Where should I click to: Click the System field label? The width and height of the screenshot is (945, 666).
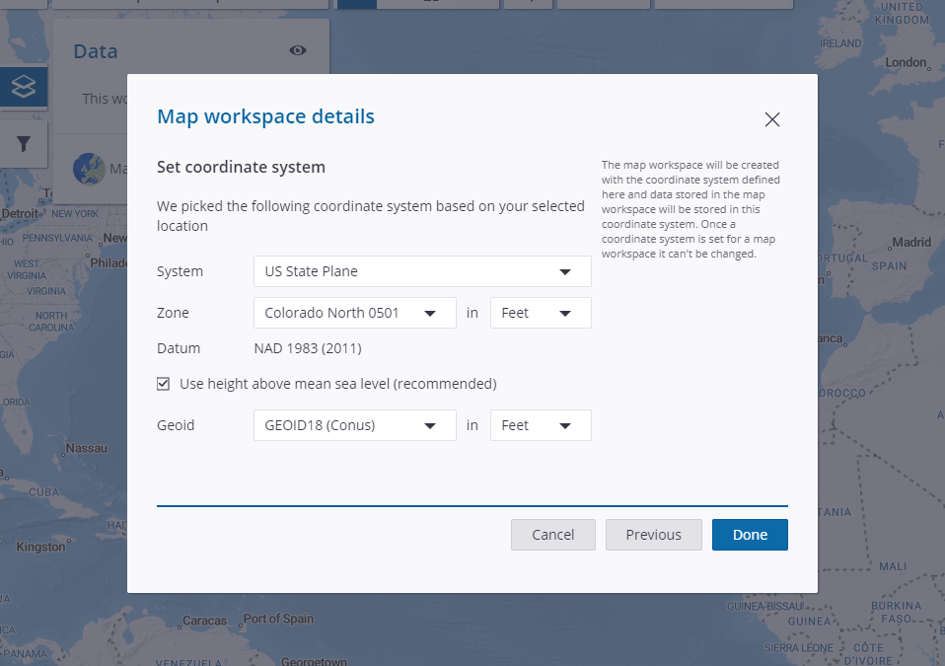click(x=180, y=271)
